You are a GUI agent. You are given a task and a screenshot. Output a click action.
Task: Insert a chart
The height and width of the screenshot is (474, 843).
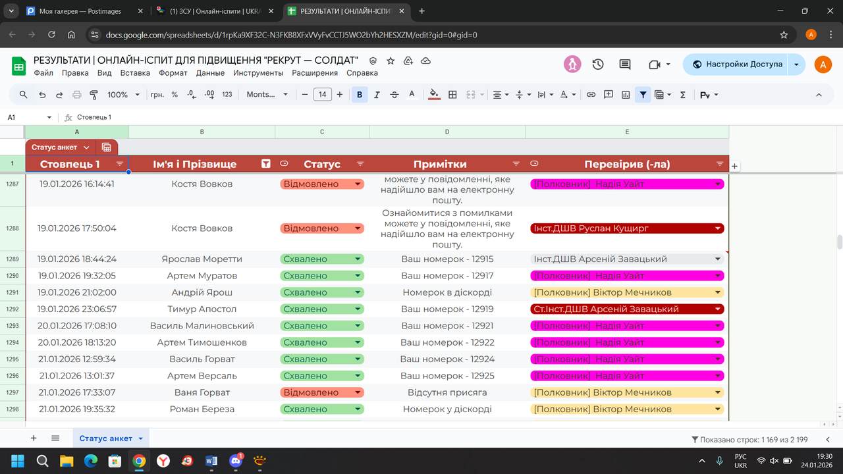tap(626, 95)
